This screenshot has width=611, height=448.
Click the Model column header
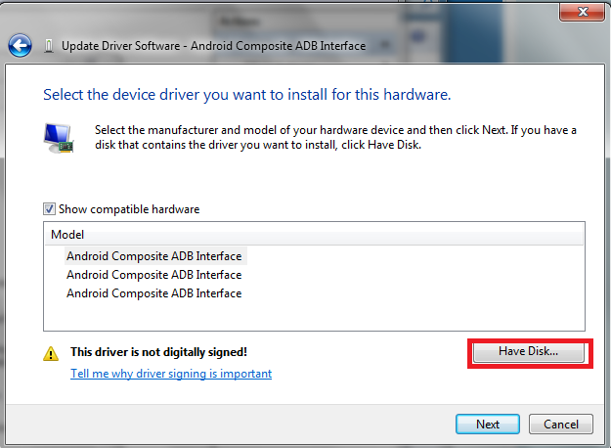click(x=67, y=235)
